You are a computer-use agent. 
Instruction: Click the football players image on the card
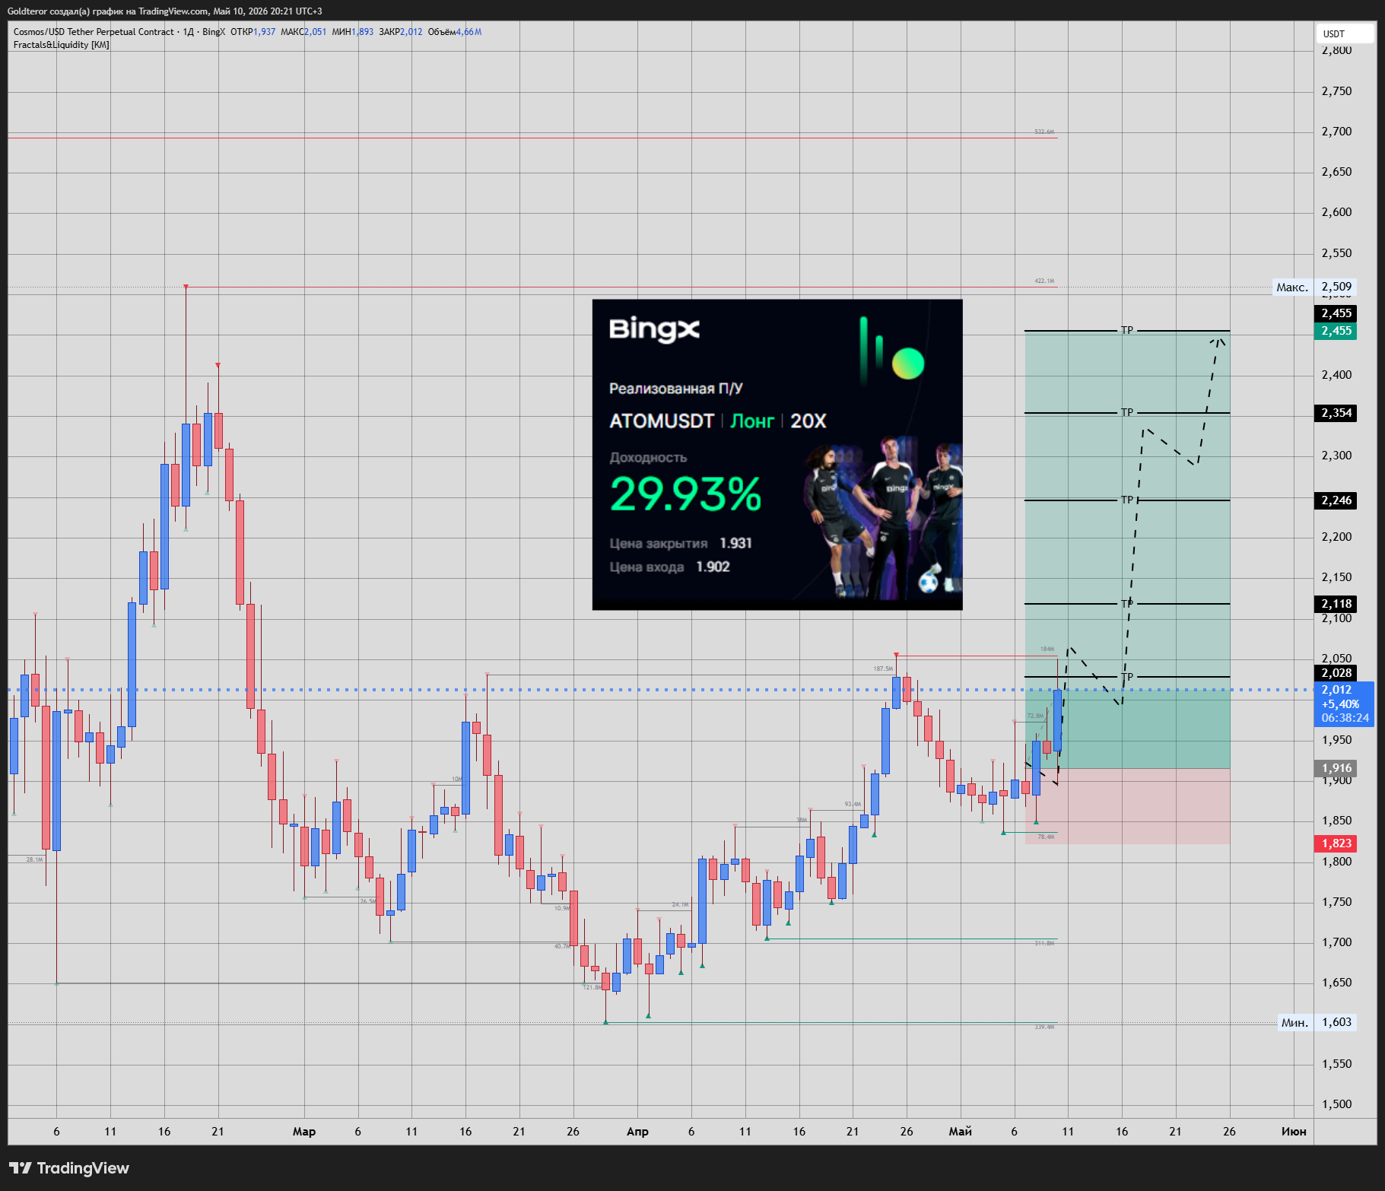tap(884, 517)
